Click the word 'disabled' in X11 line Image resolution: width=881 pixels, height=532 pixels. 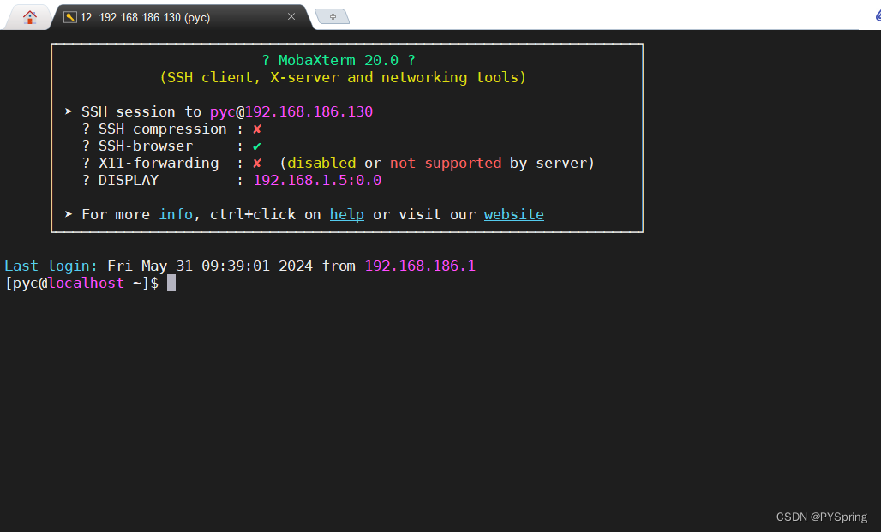(x=321, y=164)
